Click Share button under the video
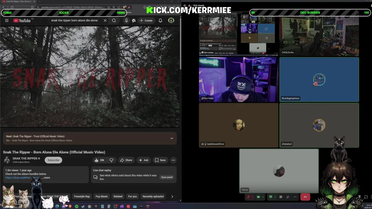 pyautogui.click(x=126, y=160)
